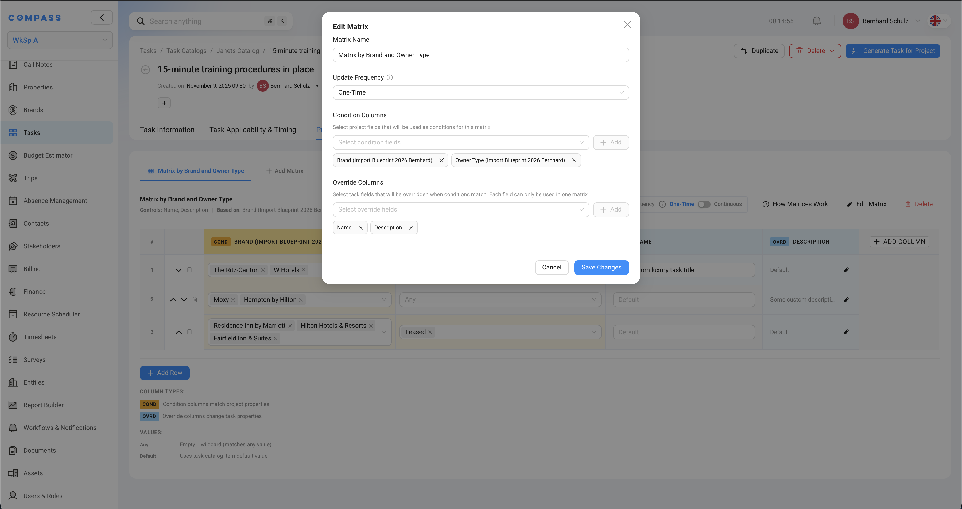Edit description of the custom description row
The image size is (962, 509).
click(846, 300)
